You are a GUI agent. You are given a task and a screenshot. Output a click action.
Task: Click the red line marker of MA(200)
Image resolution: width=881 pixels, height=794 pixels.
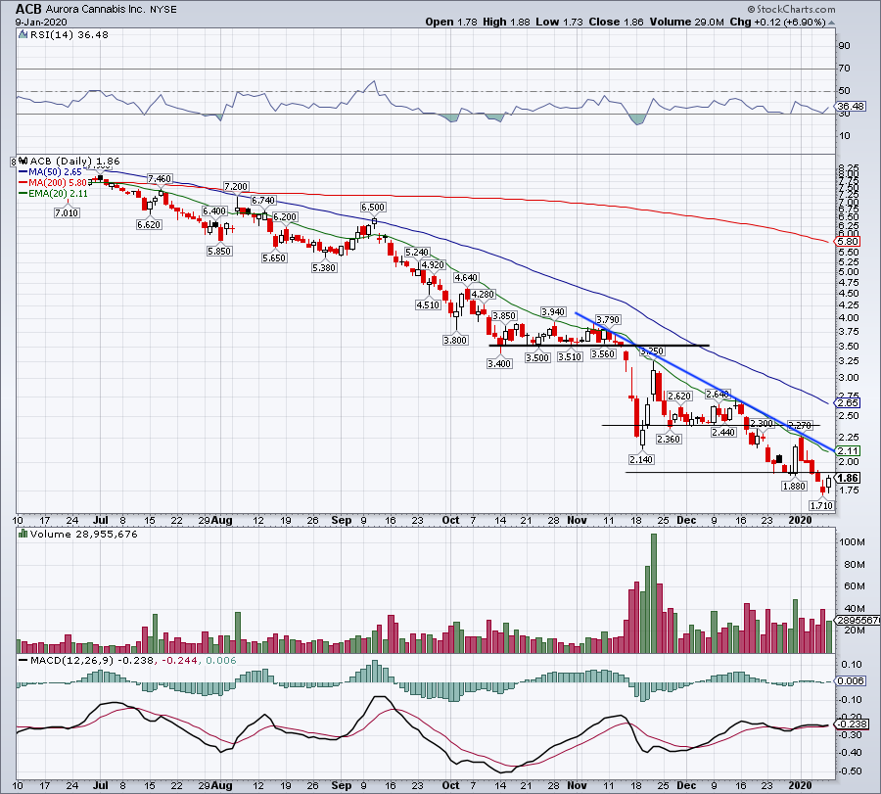(x=23, y=183)
